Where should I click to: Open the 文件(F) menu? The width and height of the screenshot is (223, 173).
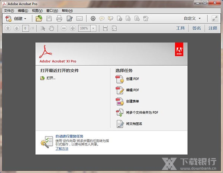click(9, 11)
